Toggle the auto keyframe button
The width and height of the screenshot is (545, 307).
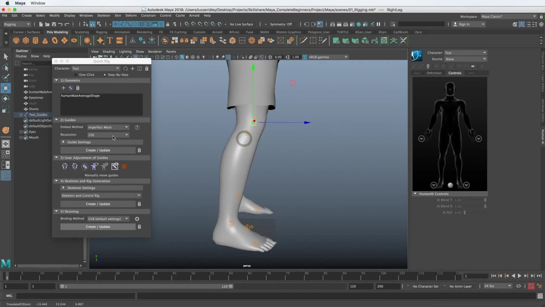pyautogui.click(x=531, y=286)
